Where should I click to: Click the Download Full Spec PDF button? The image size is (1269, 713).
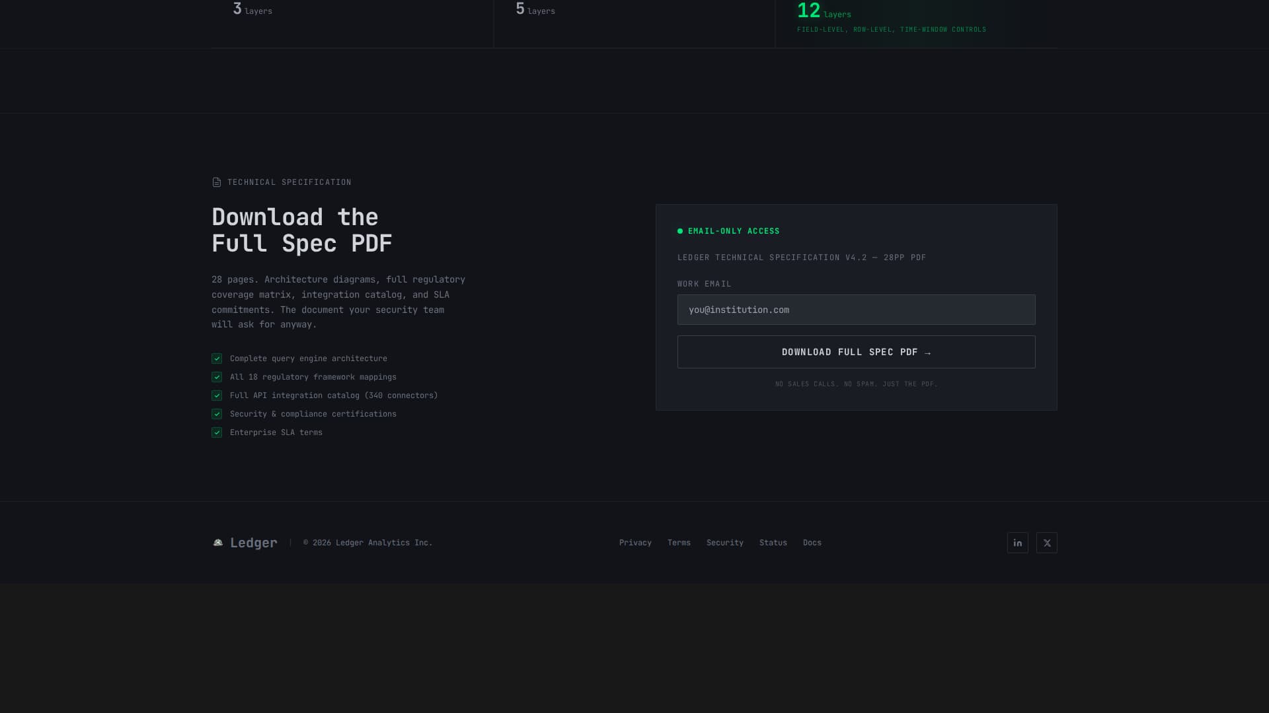tap(856, 352)
